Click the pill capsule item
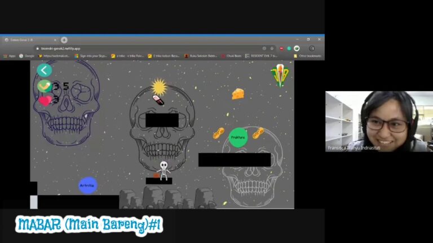This screenshot has width=433, height=243. (158, 100)
